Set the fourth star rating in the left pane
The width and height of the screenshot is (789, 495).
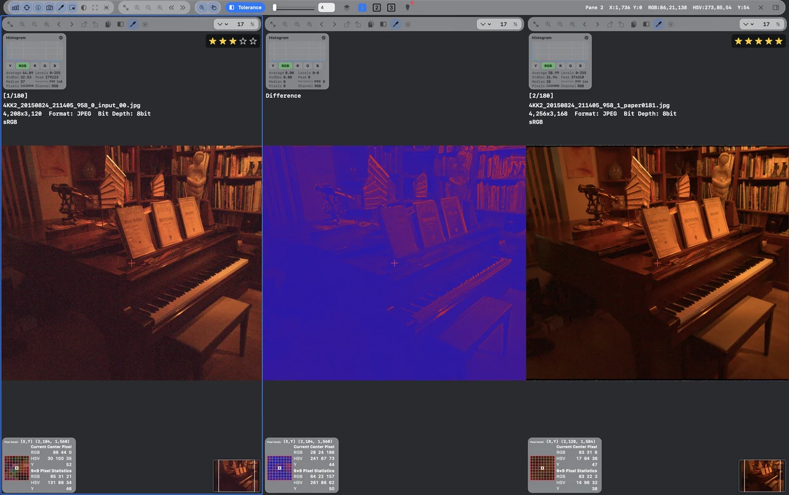click(x=243, y=41)
